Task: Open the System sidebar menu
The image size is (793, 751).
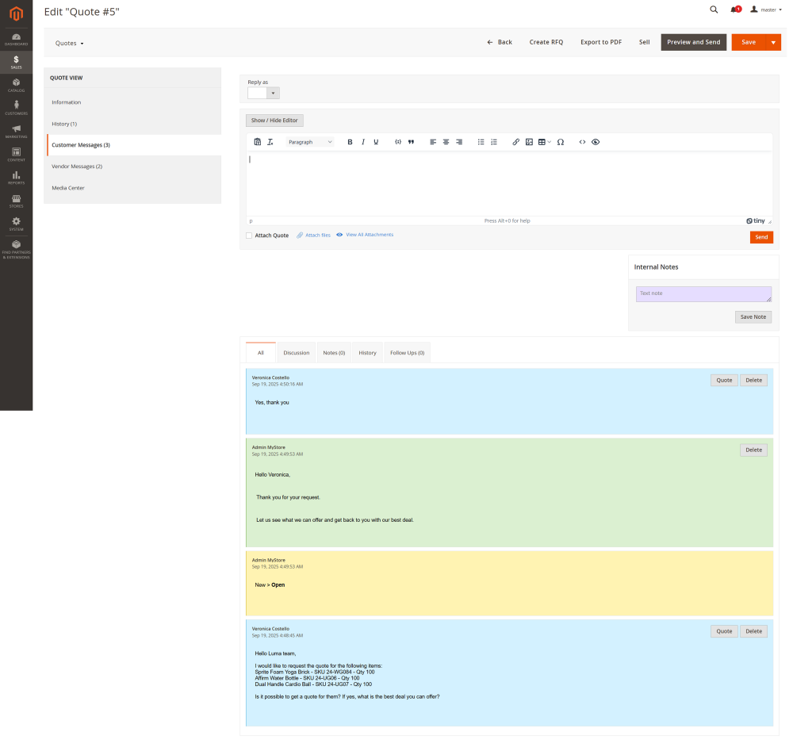Action: [16, 224]
